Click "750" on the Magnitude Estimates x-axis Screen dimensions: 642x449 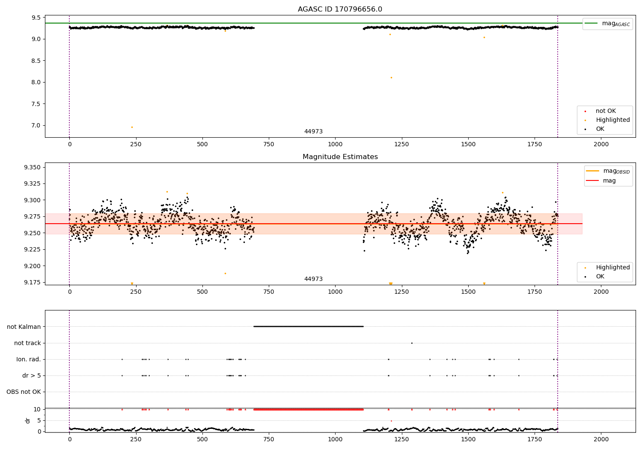click(x=269, y=292)
